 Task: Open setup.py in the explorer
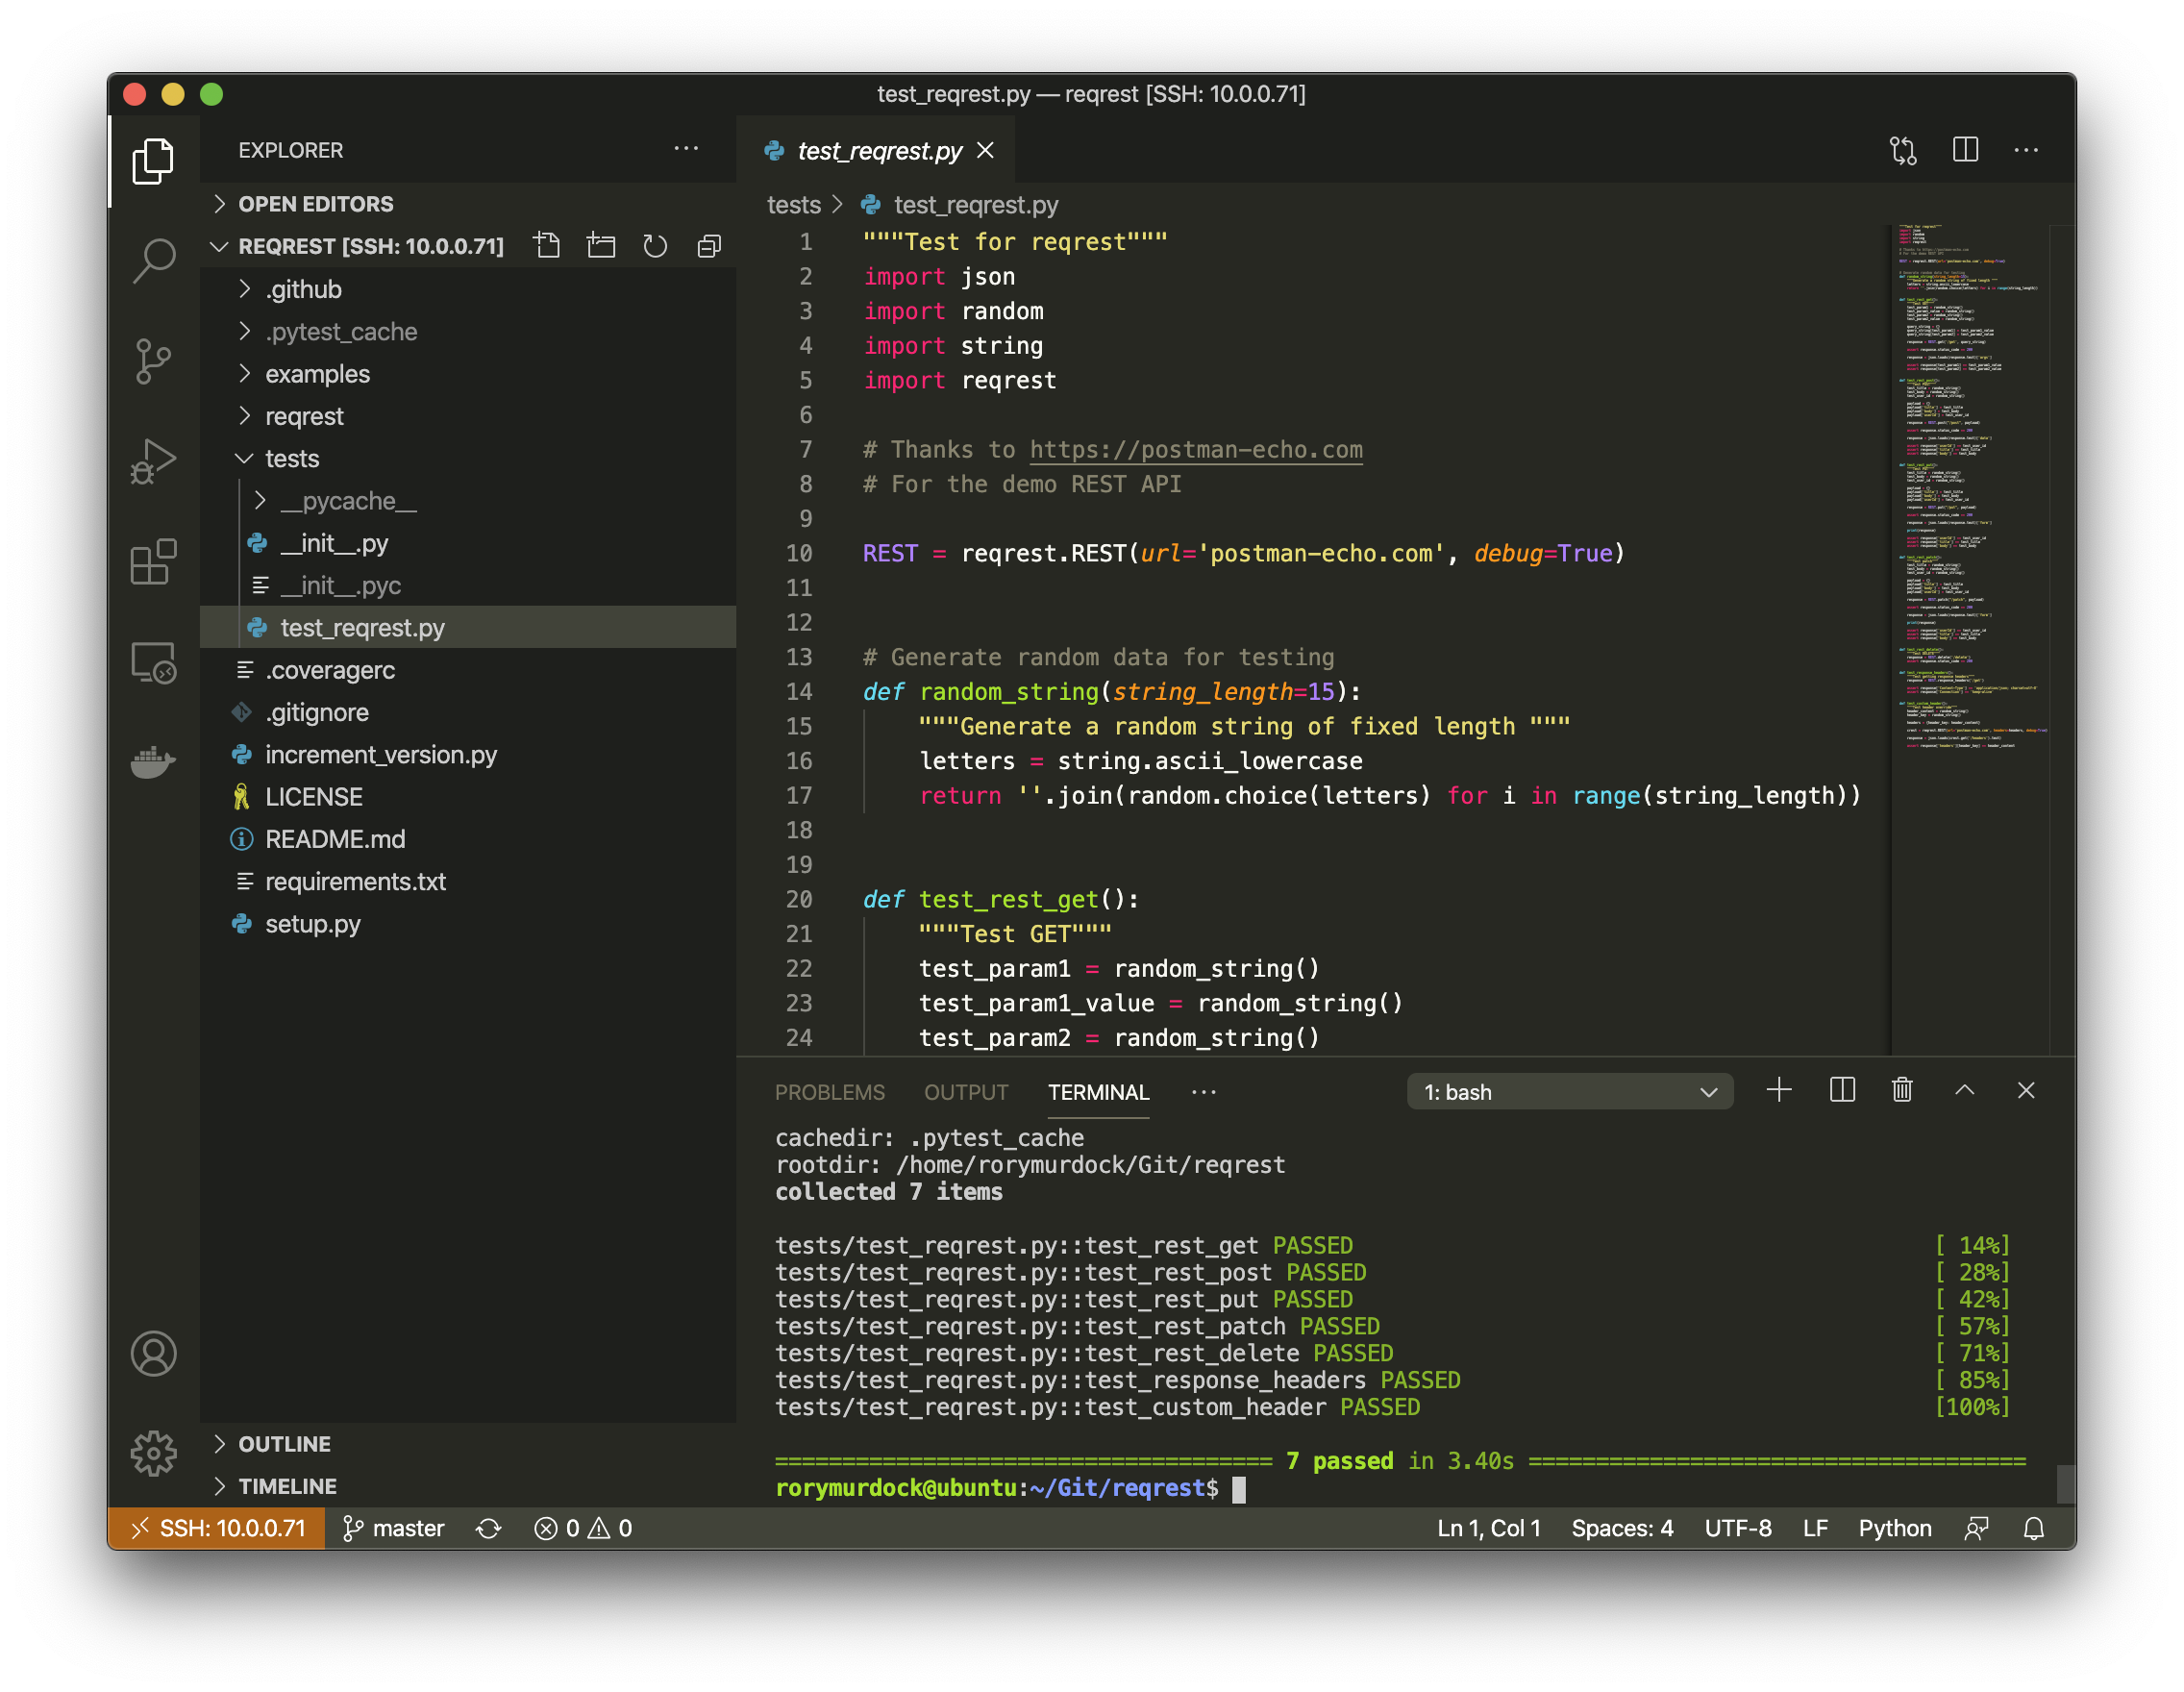(468, 924)
